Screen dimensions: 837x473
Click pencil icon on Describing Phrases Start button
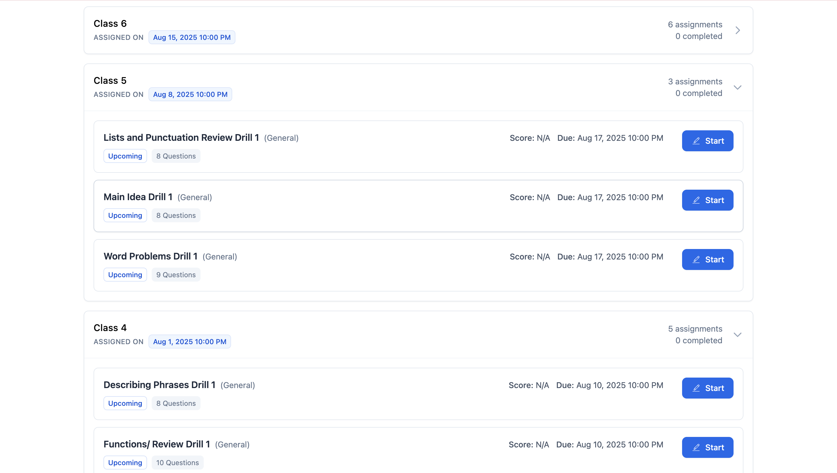(x=696, y=388)
